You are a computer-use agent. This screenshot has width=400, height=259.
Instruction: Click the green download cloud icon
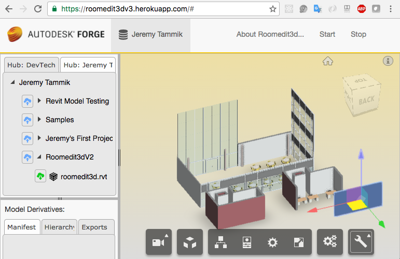[40, 176]
